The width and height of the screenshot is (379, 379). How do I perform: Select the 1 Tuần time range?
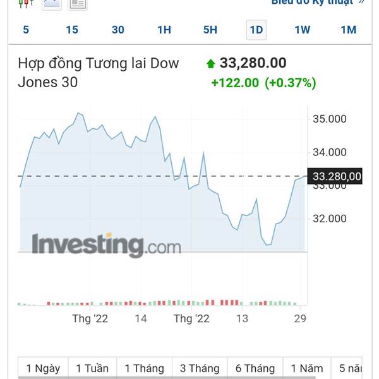92,368
